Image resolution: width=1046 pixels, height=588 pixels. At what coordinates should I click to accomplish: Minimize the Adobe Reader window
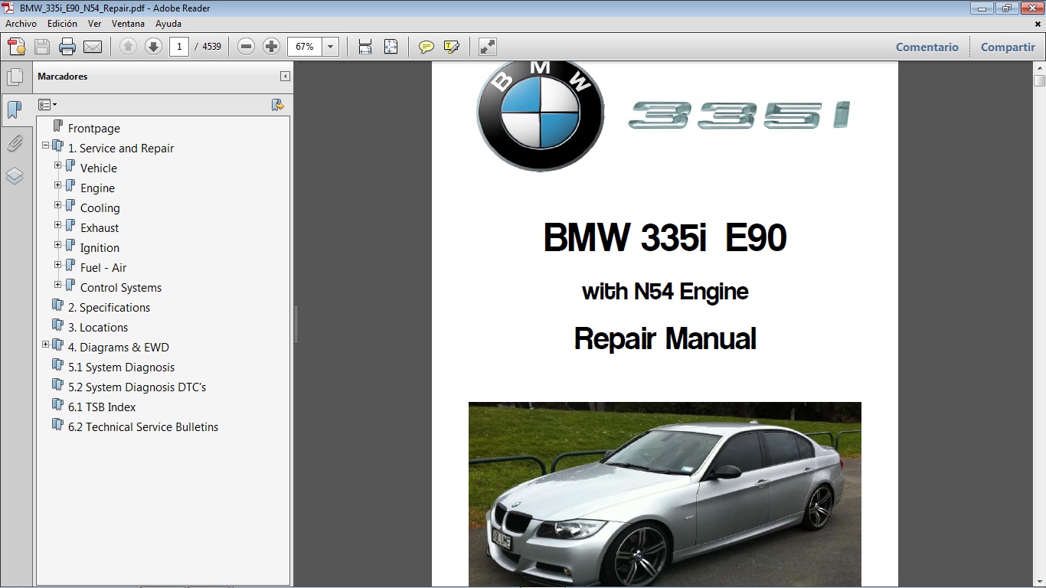click(x=982, y=8)
